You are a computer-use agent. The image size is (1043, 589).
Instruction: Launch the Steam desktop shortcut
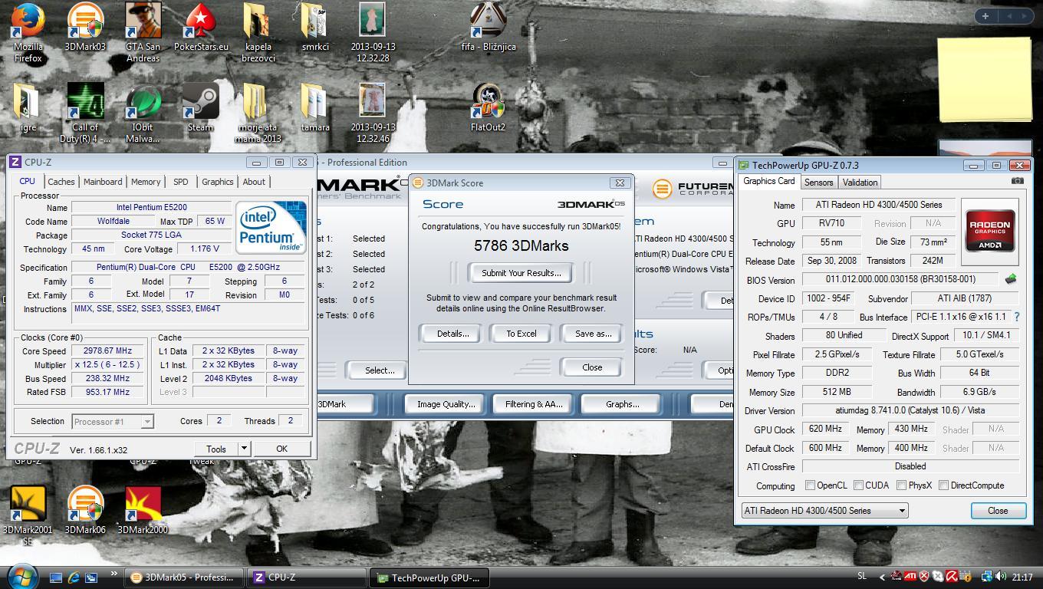click(x=201, y=107)
